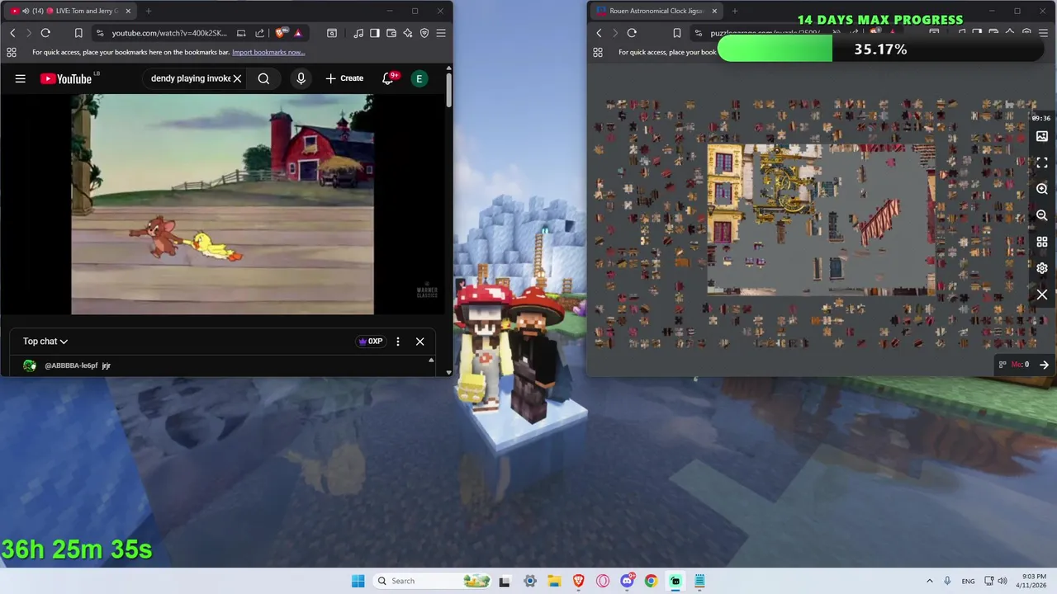Clear the YouTube search text with the X
The width and height of the screenshot is (1057, 594).
tap(237, 78)
